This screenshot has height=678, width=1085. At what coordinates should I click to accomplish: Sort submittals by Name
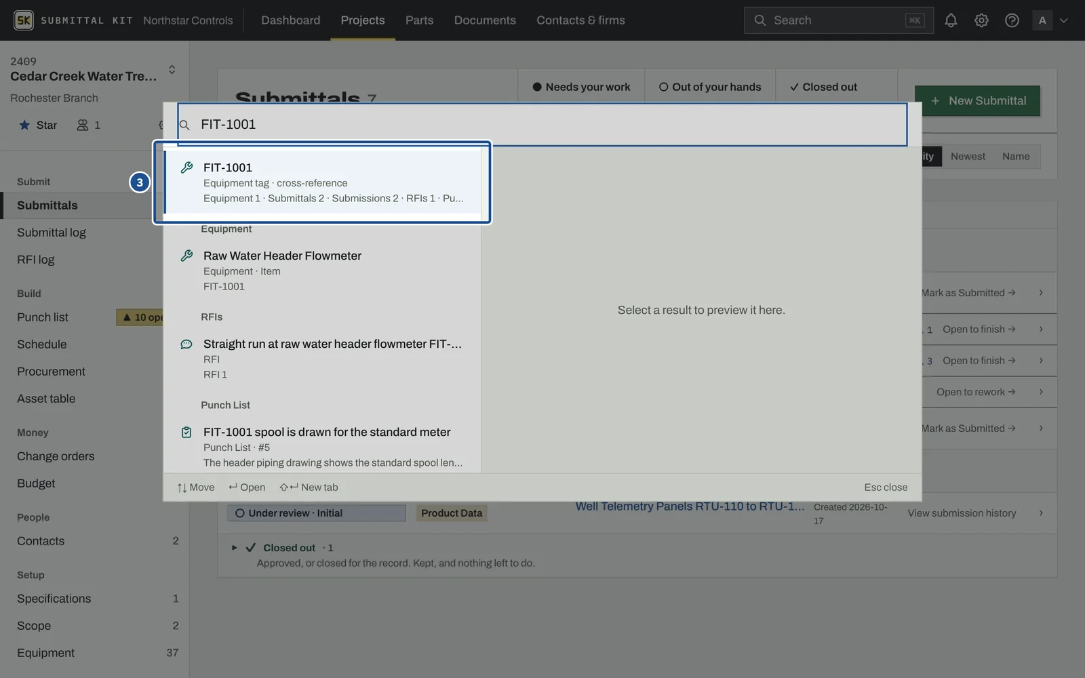tap(1016, 157)
